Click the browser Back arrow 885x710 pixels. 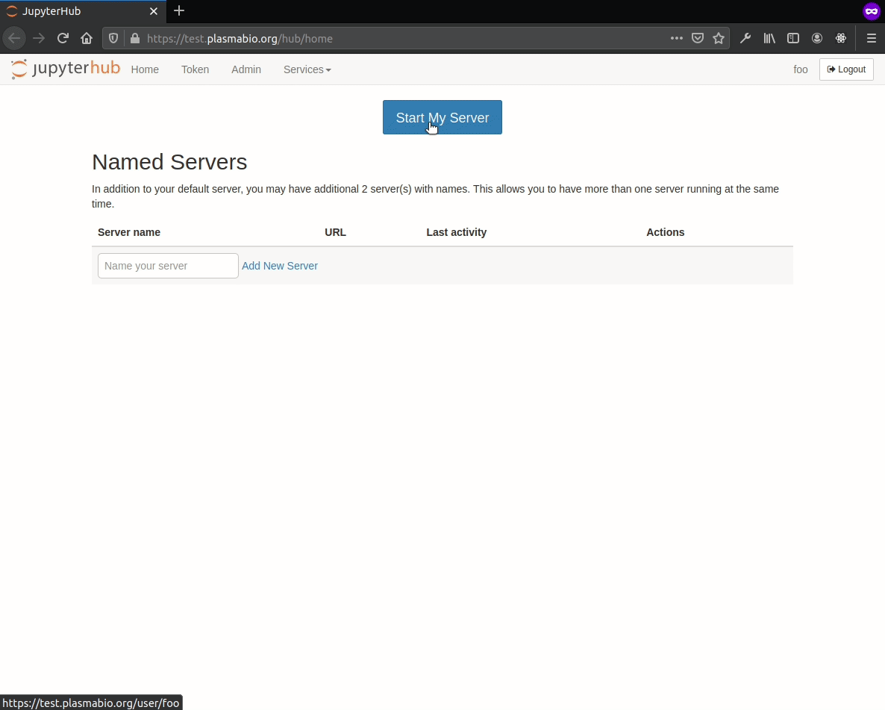coord(14,38)
